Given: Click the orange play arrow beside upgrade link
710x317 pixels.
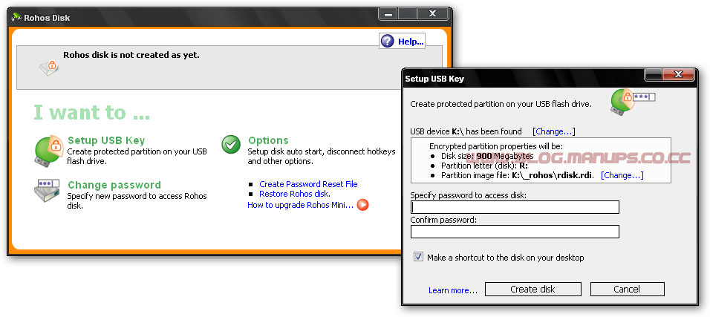Looking at the screenshot, I should pos(362,205).
